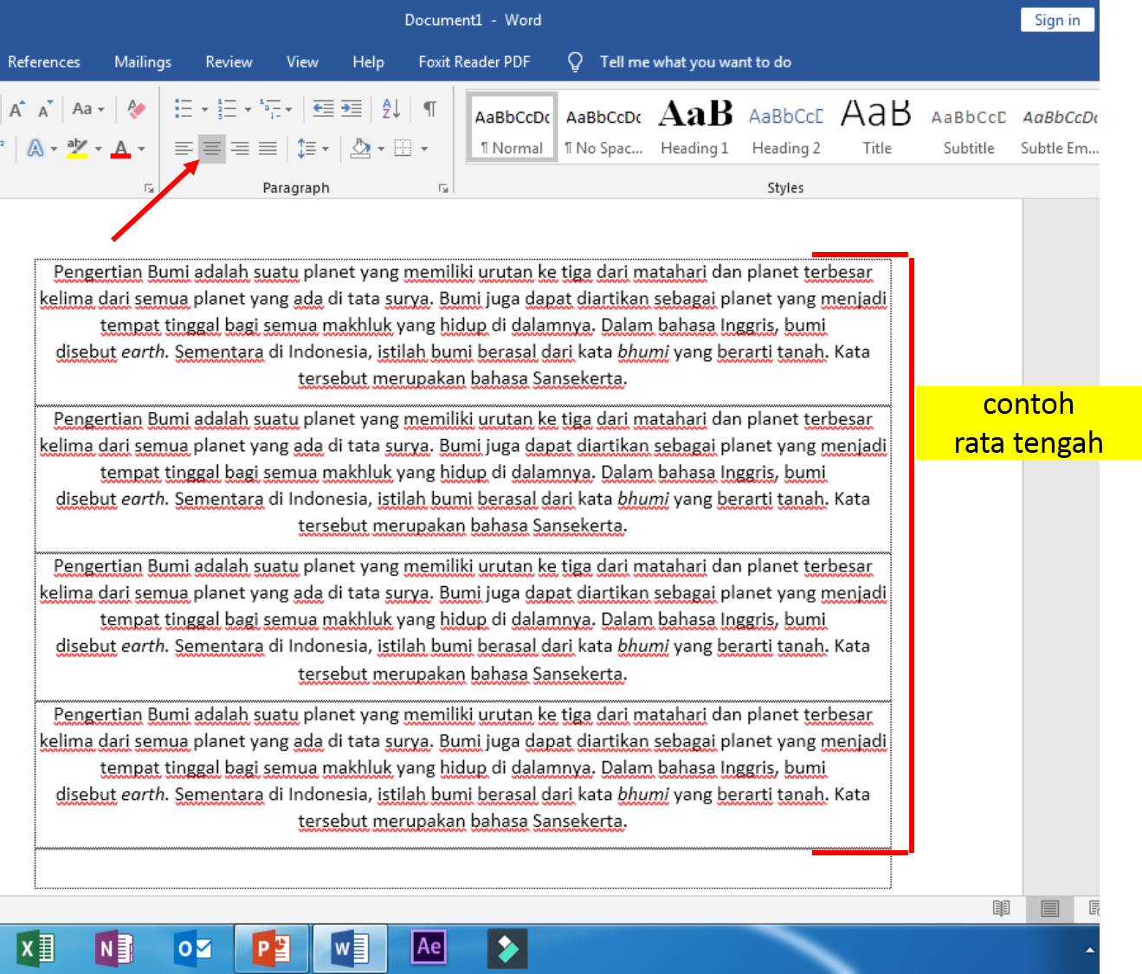Click the word 'Sansekerta' in first paragraph
The width and height of the screenshot is (1142, 974).
pos(578,378)
